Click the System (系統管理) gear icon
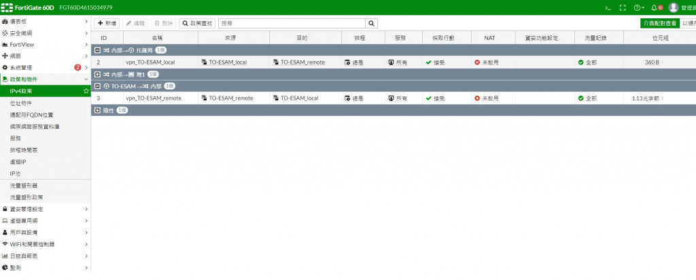This screenshot has width=696, height=280. [5, 67]
